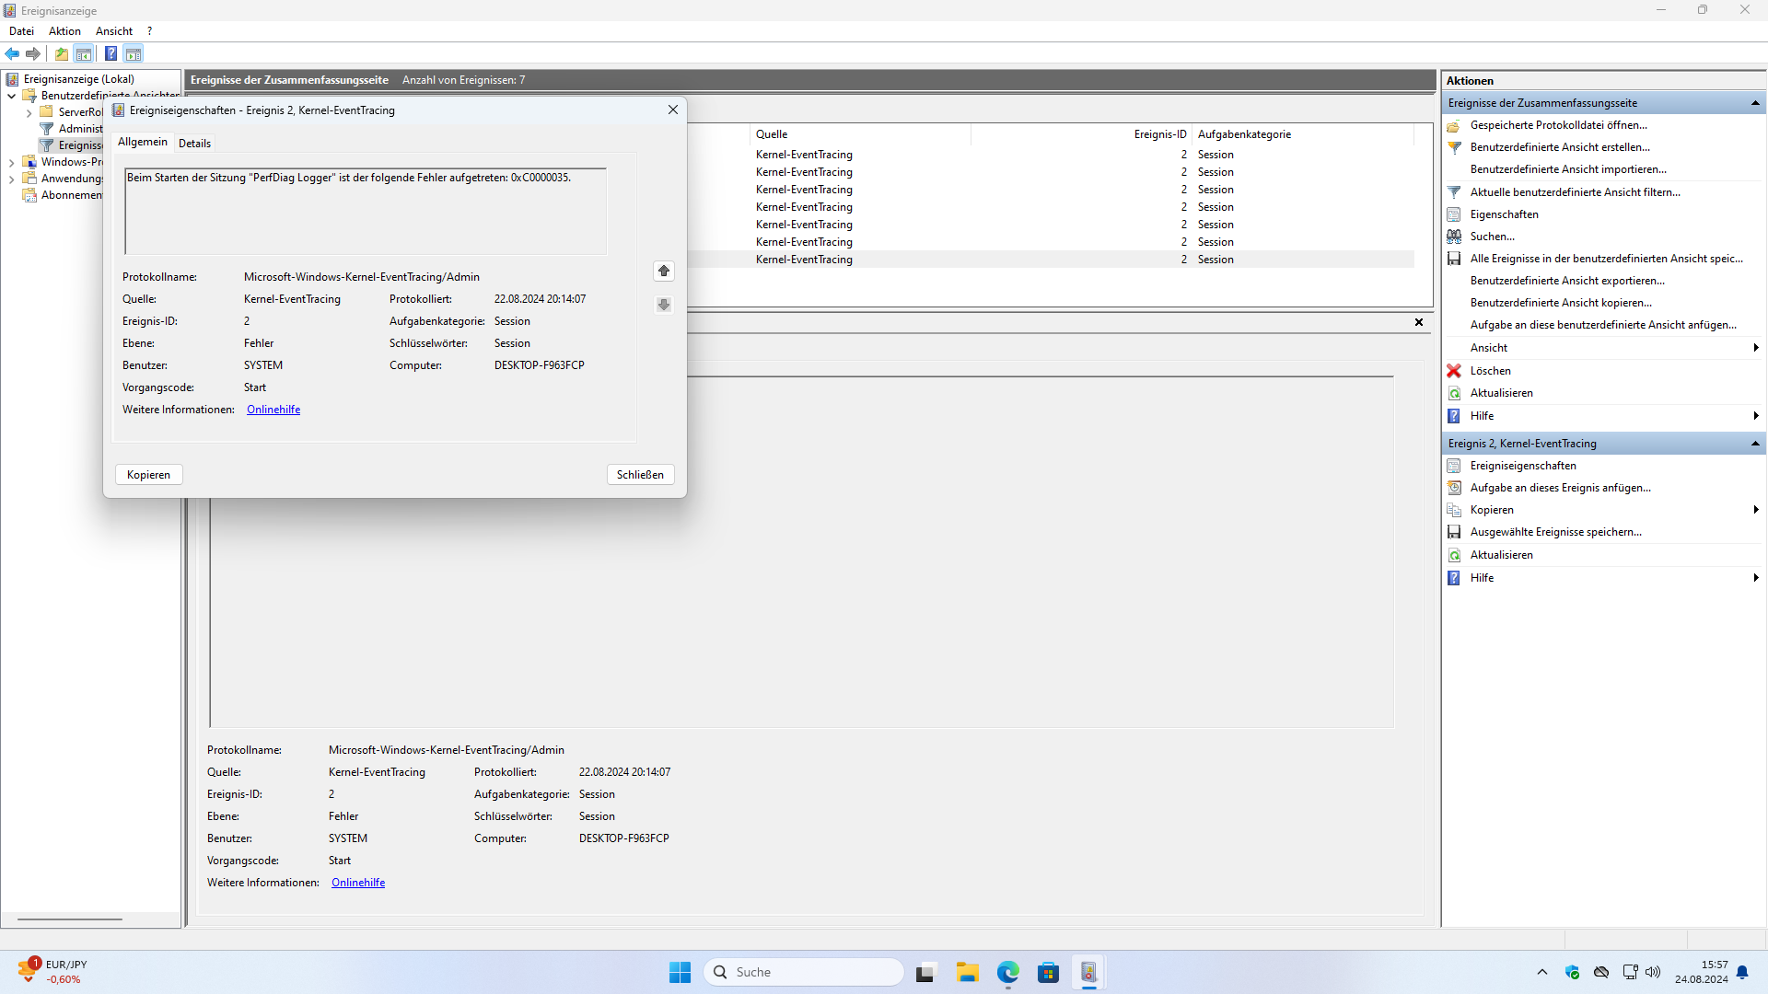Collapse the Benutzerdefinierte Ansichten tree node

pos(11,96)
